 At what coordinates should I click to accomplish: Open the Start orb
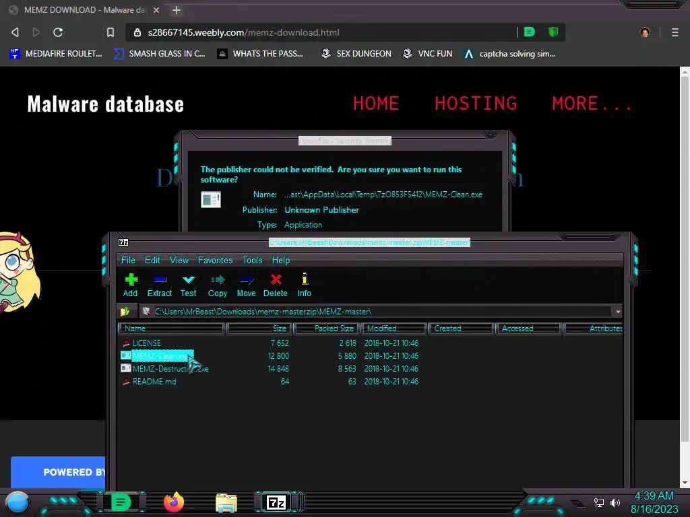[x=18, y=503]
